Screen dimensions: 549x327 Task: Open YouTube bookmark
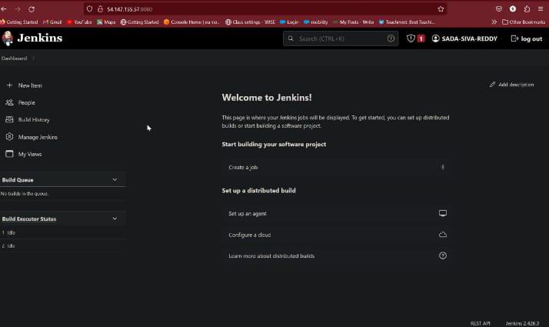(79, 22)
